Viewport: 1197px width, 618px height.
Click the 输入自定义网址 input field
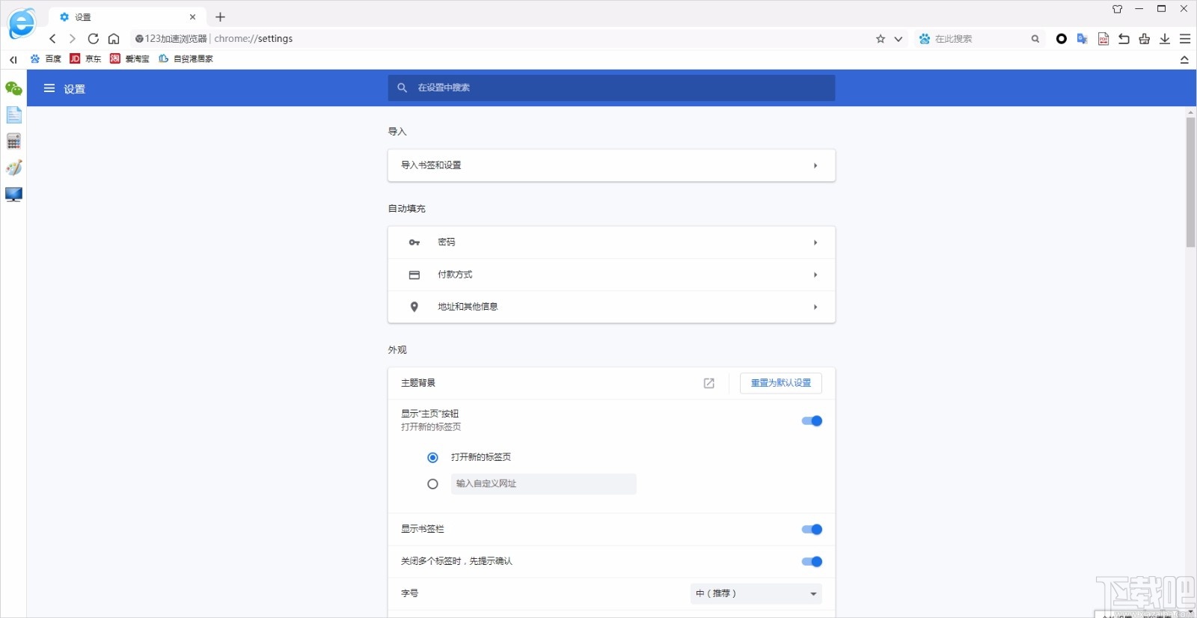(544, 484)
